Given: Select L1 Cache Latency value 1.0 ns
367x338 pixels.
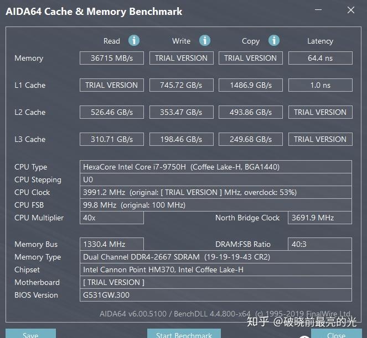Looking at the screenshot, I should pyautogui.click(x=321, y=85).
